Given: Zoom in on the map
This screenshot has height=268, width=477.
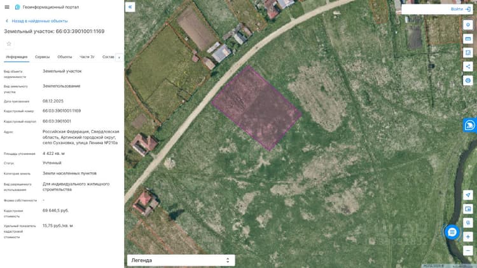Looking at the screenshot, I should pos(468,237).
